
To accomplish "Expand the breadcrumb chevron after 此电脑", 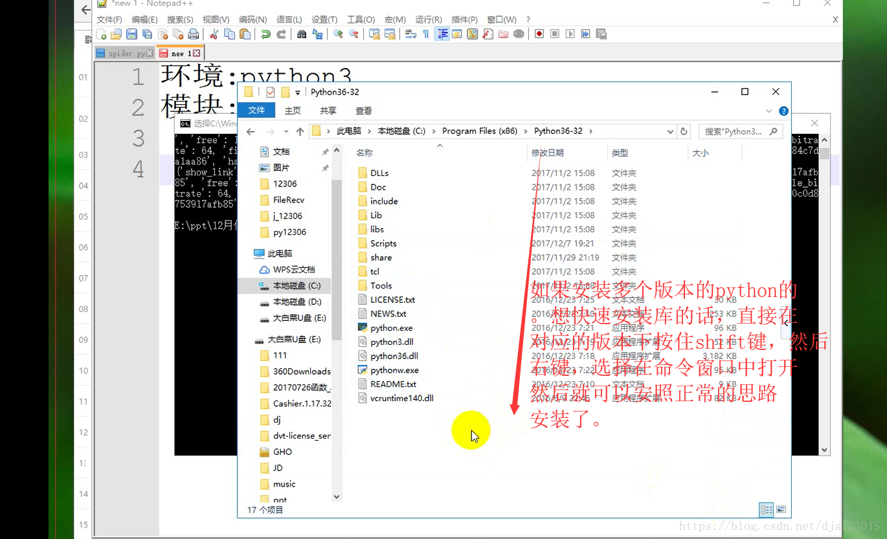I will pos(369,131).
